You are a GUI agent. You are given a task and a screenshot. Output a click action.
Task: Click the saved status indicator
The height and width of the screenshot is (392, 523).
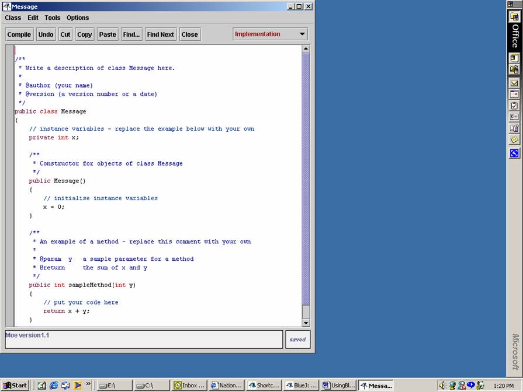click(297, 339)
